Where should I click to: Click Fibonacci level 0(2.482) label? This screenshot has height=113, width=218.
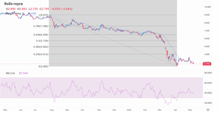pyautogui.click(x=43, y=67)
